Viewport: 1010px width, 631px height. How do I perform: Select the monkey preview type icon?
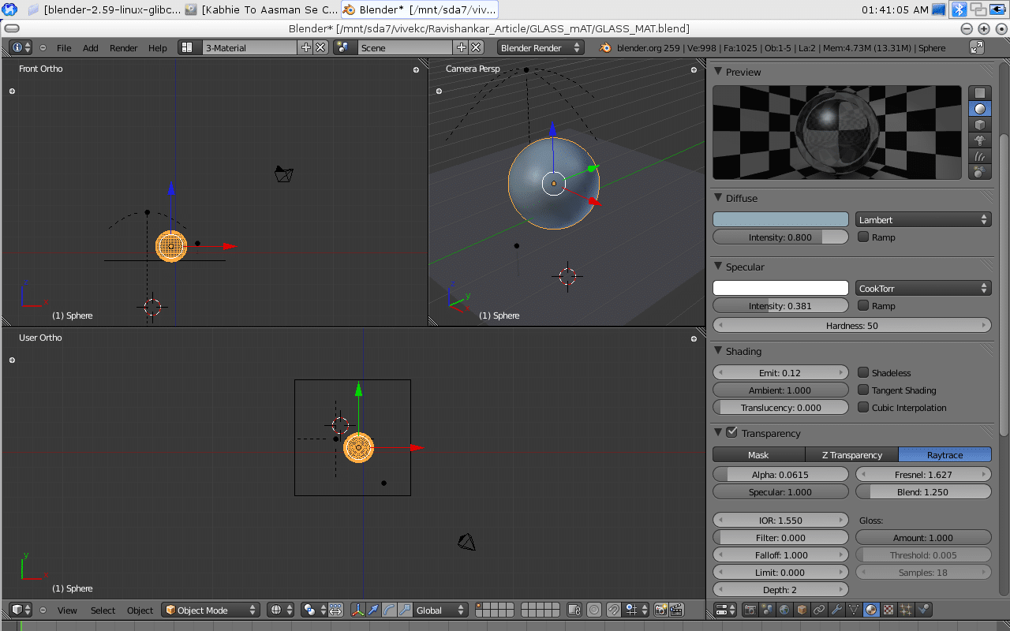[979, 140]
